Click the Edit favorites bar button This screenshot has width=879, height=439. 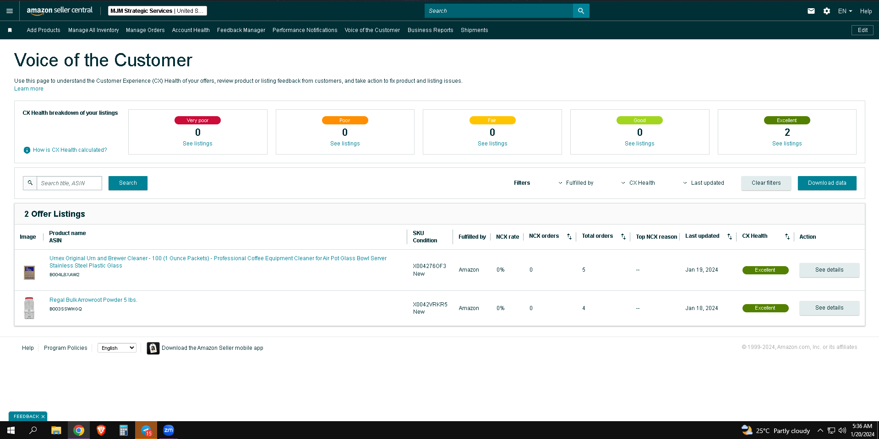863,30
